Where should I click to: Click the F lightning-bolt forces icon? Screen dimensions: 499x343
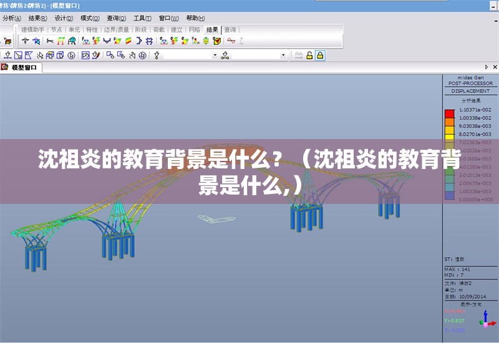(96, 41)
